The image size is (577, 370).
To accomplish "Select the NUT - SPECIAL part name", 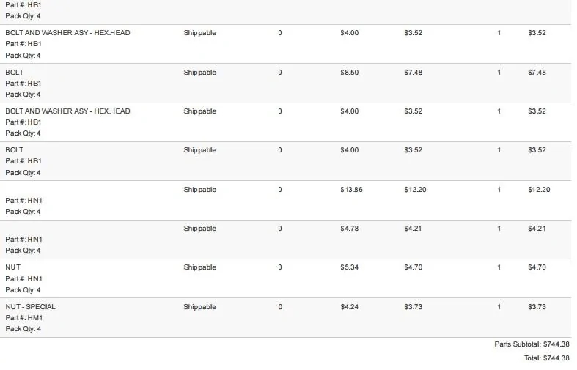I will tap(30, 307).
